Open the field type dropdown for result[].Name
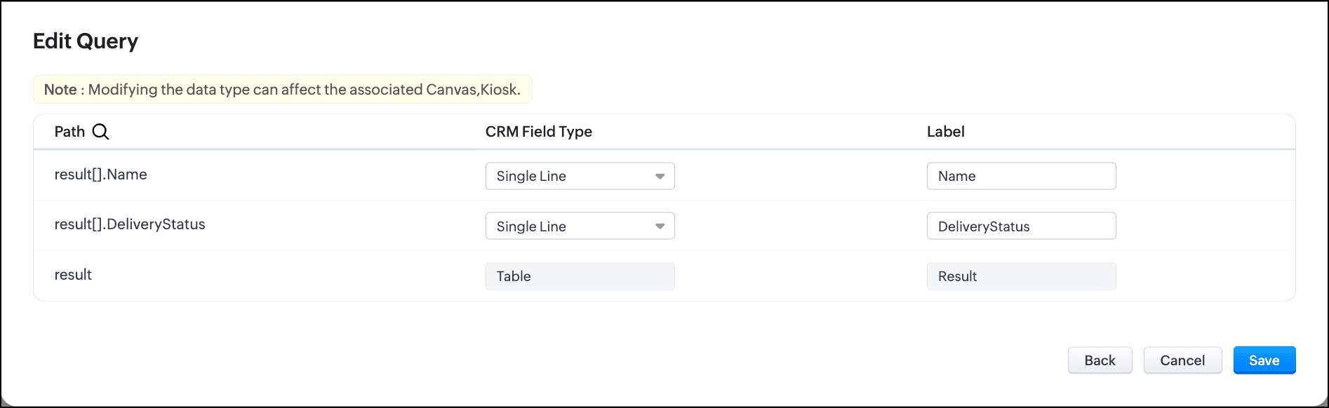Image resolution: width=1329 pixels, height=408 pixels. [580, 176]
